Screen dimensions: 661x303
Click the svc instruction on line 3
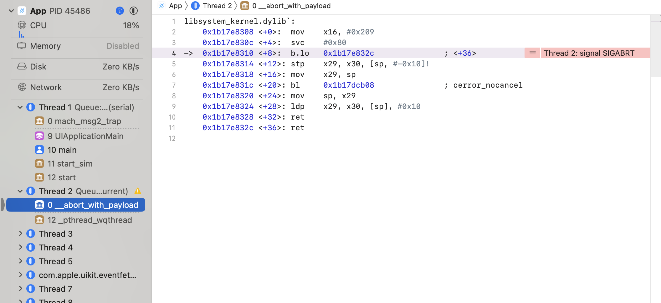[297, 43]
